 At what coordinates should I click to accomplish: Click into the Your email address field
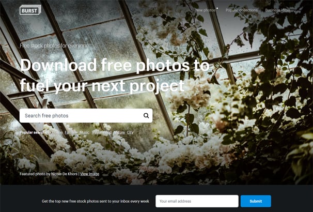(197, 201)
